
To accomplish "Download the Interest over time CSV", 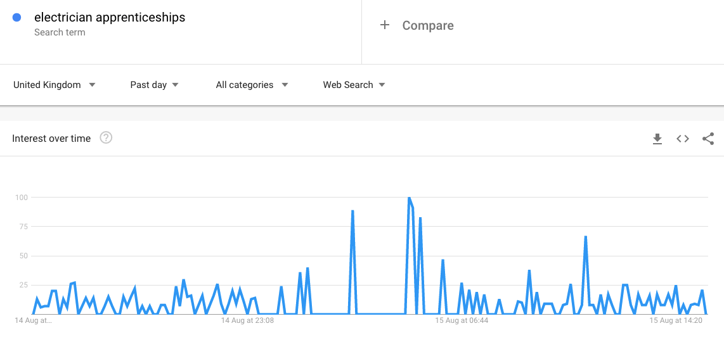I will [x=657, y=139].
